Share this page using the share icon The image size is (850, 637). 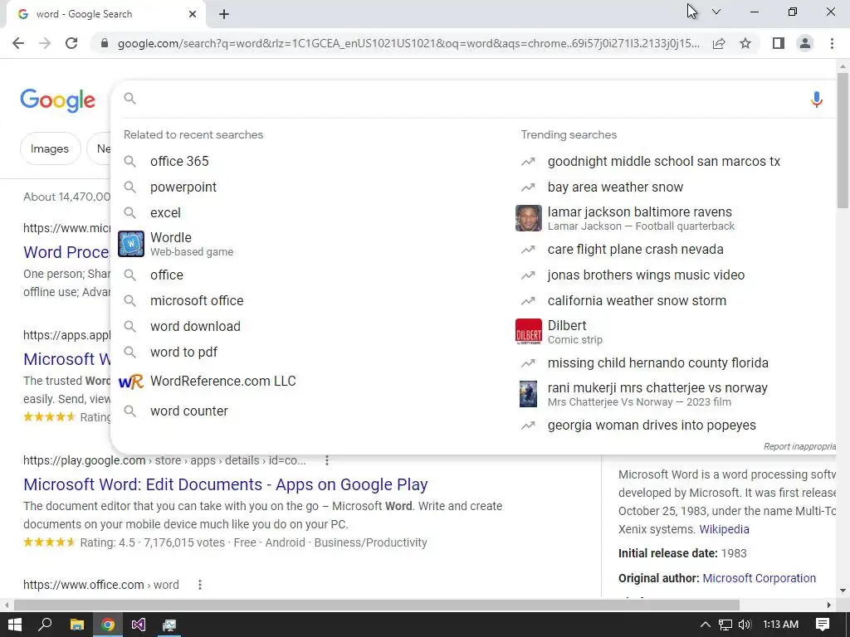pos(719,43)
